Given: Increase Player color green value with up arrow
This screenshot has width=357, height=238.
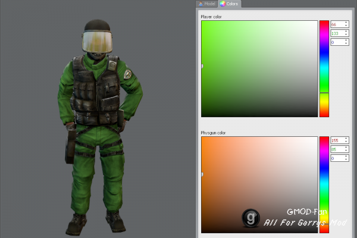Looking at the screenshot, I should point(346,32).
